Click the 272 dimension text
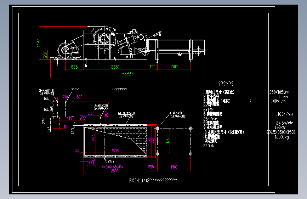307x199 pixels. tap(83, 118)
